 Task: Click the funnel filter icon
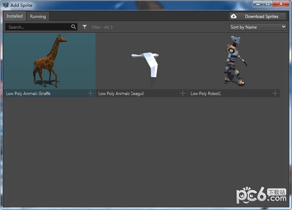85,27
